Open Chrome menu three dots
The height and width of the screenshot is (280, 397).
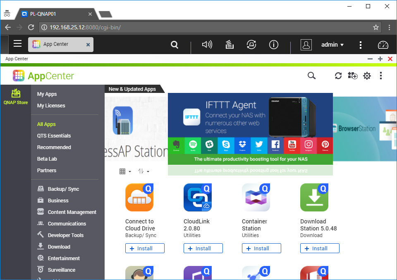click(389, 27)
